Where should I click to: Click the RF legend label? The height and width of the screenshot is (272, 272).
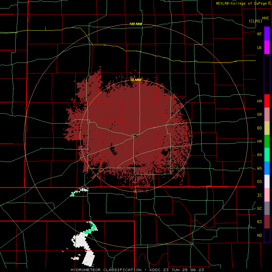[x=259, y=34]
